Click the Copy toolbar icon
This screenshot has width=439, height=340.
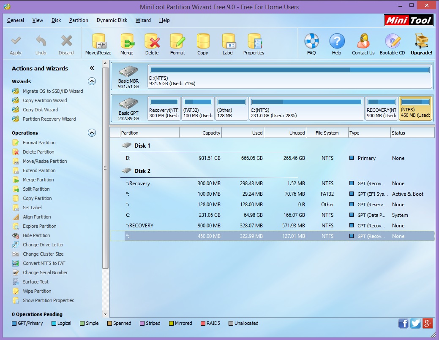point(203,44)
